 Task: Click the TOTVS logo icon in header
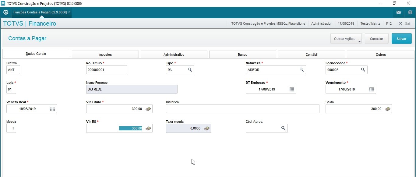pyautogui.click(x=5, y=12)
